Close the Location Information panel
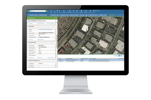The height and width of the screenshot is (100, 151). pos(56,18)
